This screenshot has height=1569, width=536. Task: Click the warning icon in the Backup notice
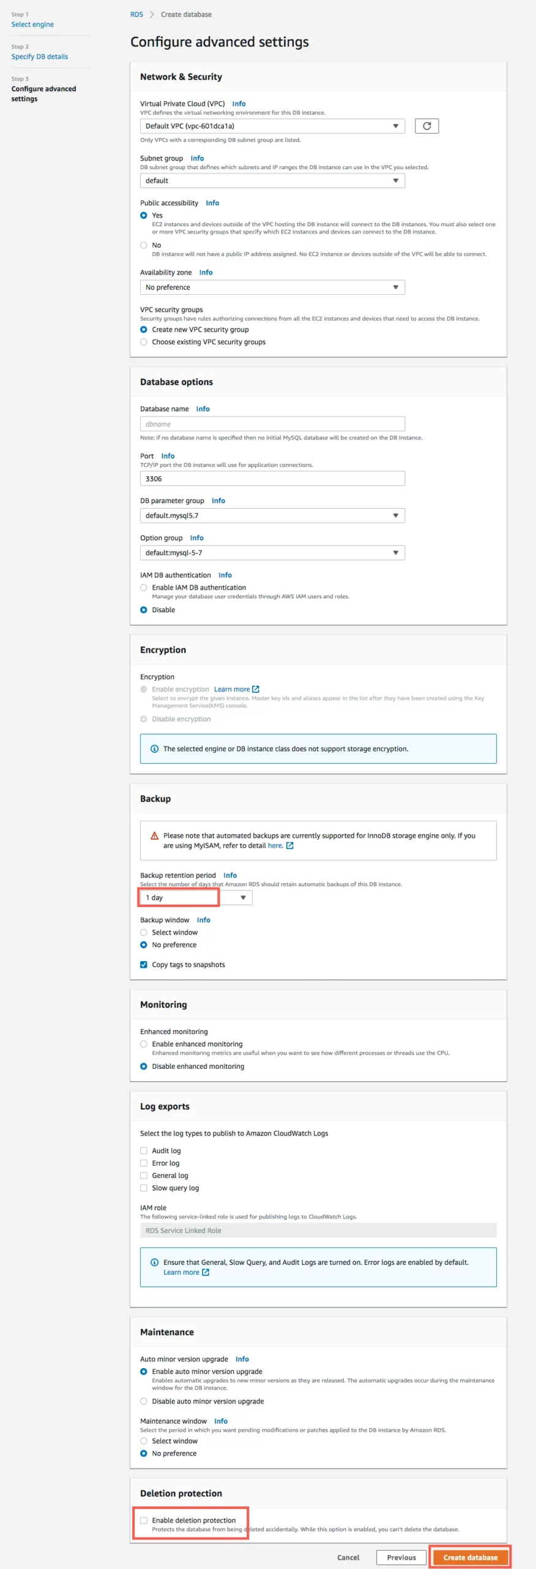click(x=155, y=836)
